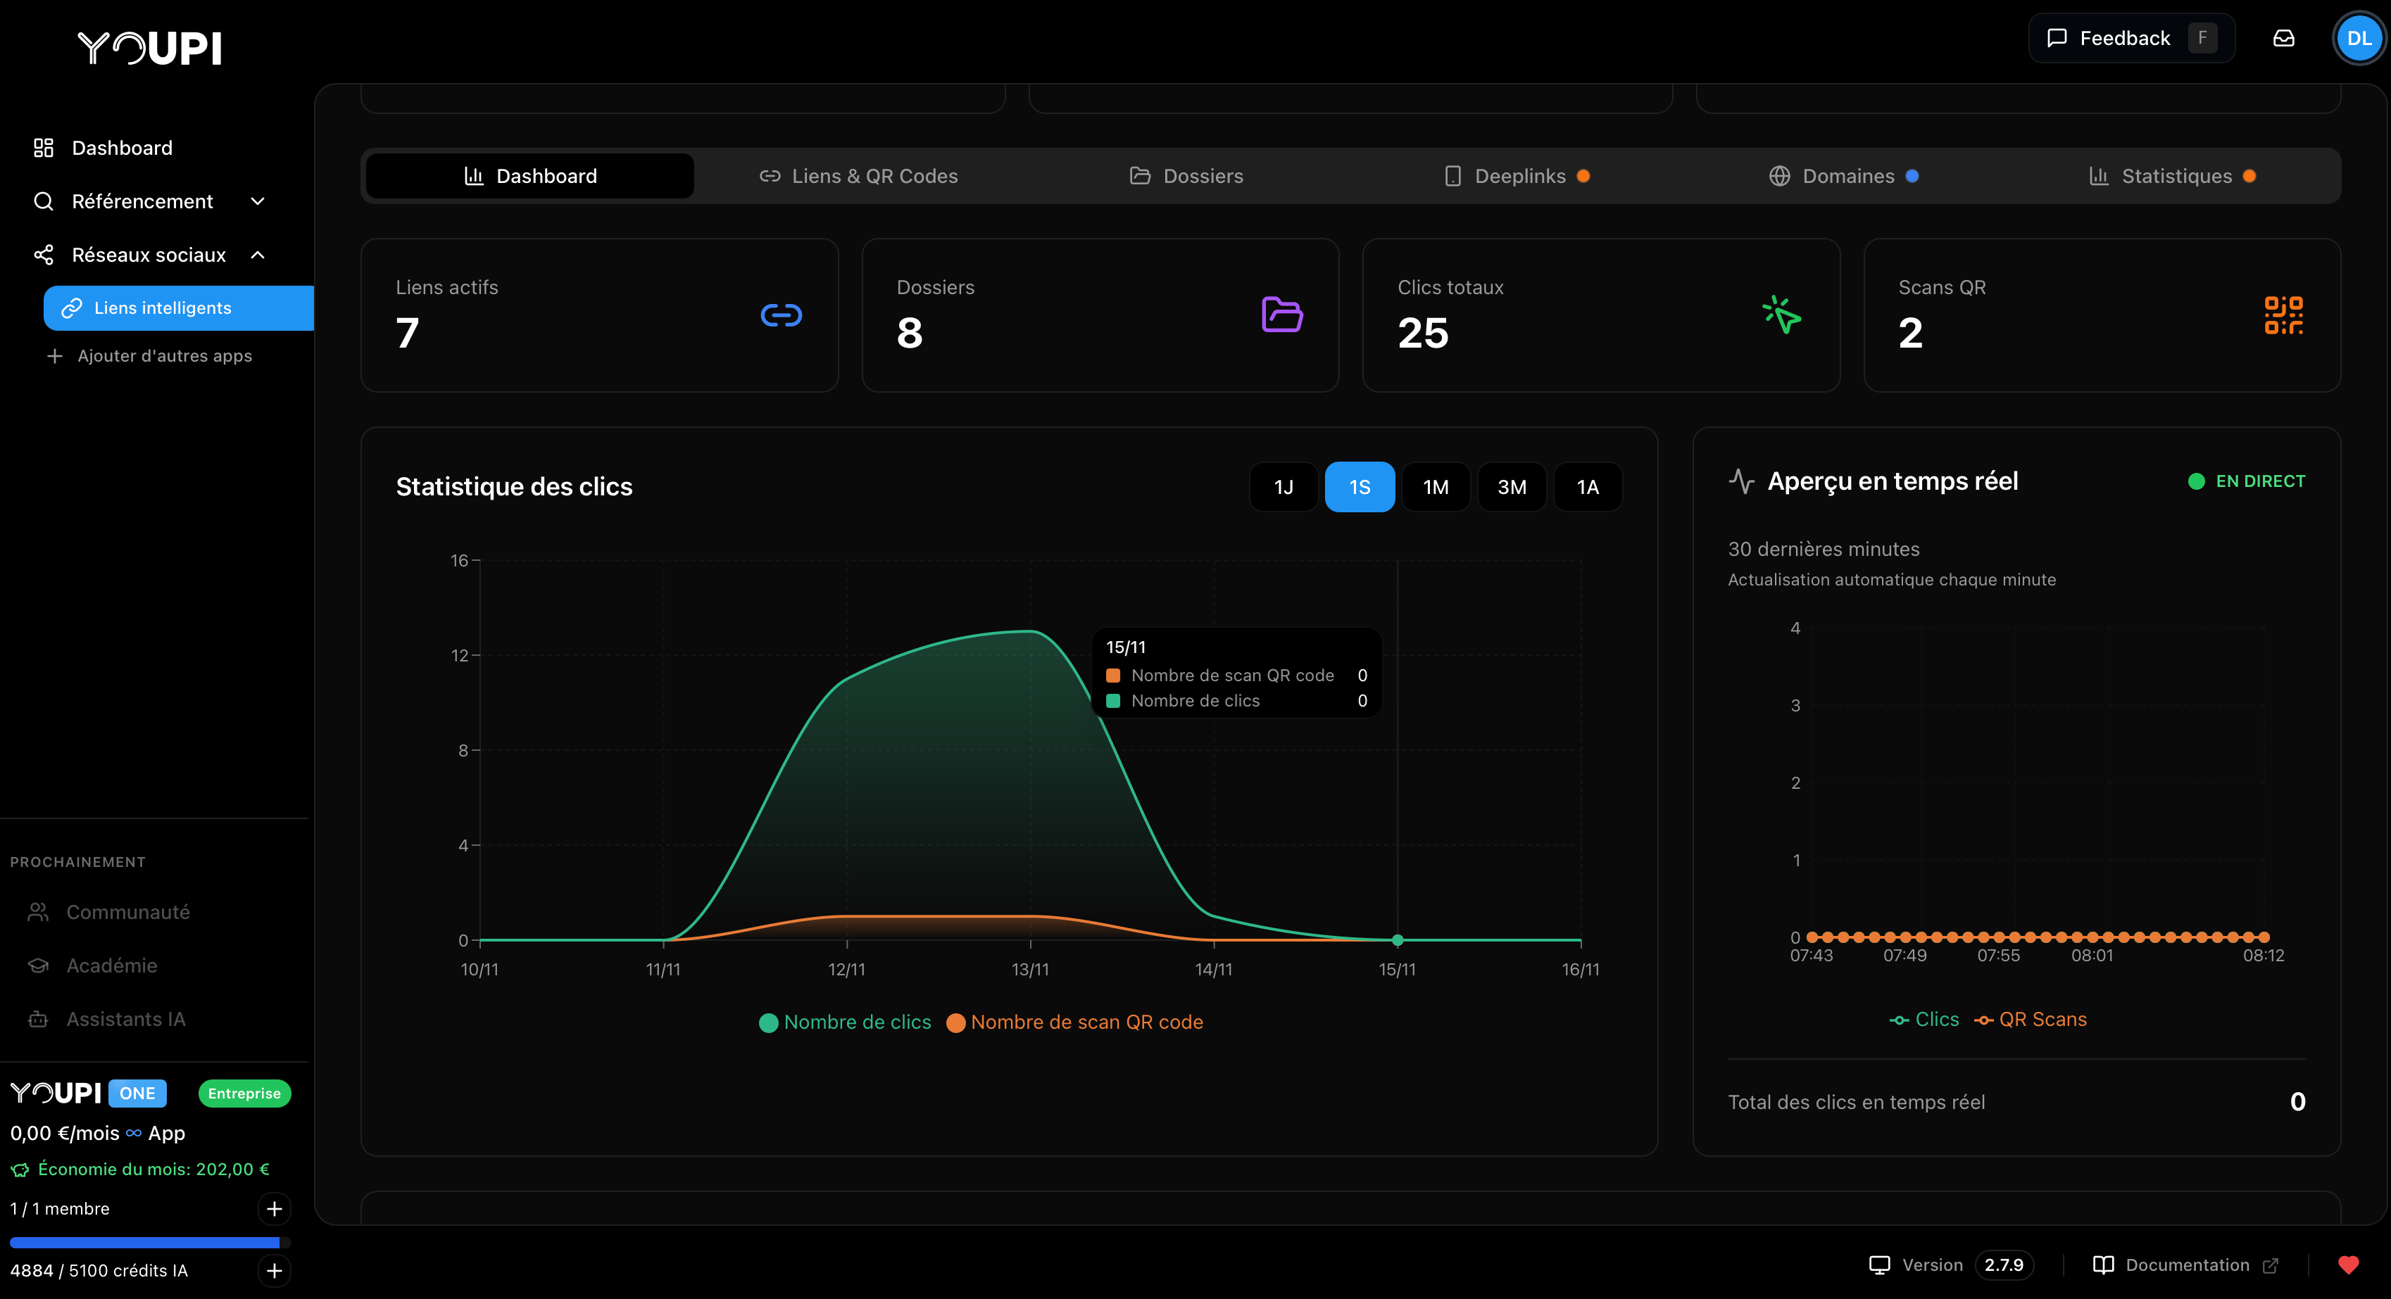Open the inbox notifications icon
This screenshot has height=1299, width=2391.
pyautogui.click(x=2283, y=38)
